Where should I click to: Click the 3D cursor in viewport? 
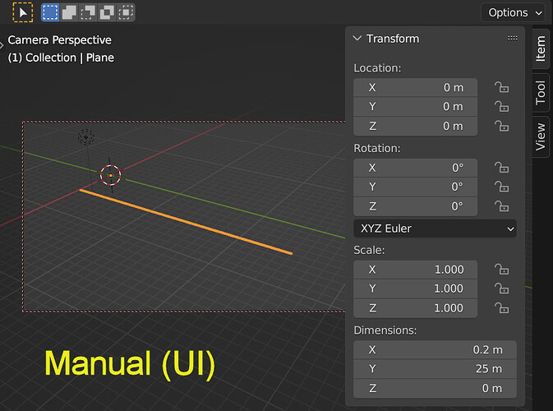(110, 175)
